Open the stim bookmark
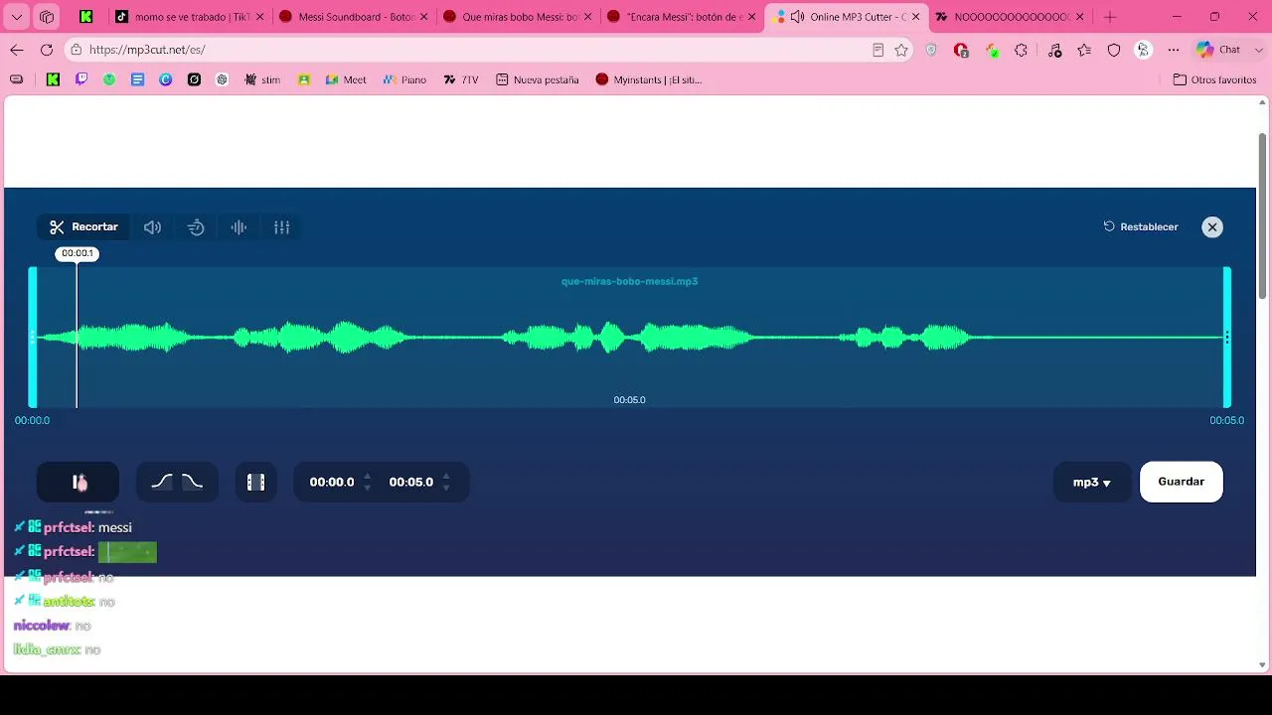This screenshot has height=715, width=1272. coord(262,79)
